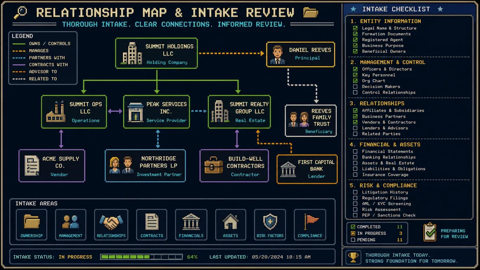The image size is (480, 270).
Task: Open the First Capital Bank lender node
Action: [307, 169]
